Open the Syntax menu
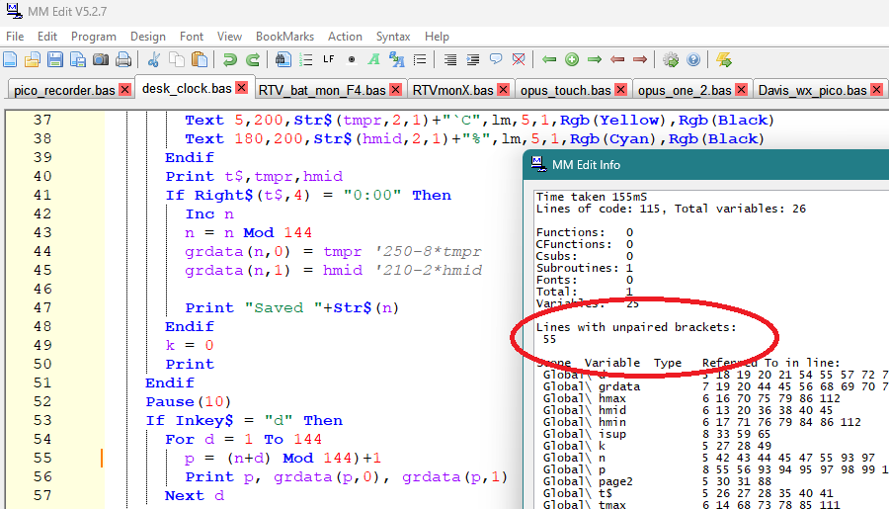 point(392,37)
